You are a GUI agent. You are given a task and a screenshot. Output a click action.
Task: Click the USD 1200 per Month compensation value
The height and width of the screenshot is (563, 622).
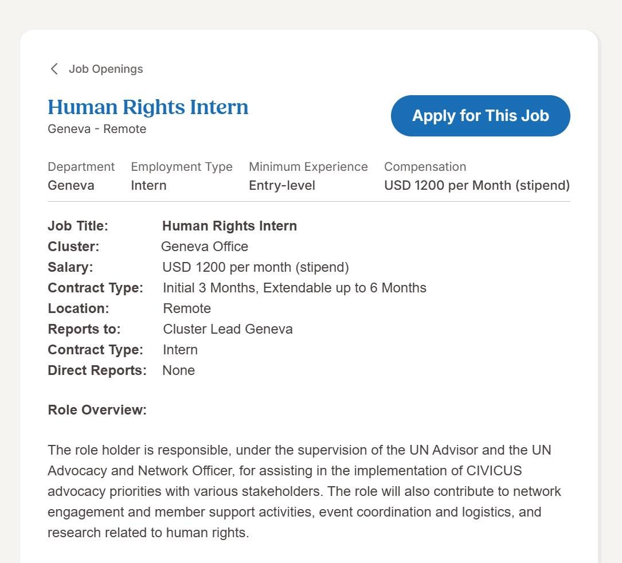476,186
